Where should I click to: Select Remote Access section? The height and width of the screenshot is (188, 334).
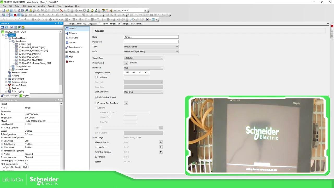pyautogui.click(x=75, y=47)
